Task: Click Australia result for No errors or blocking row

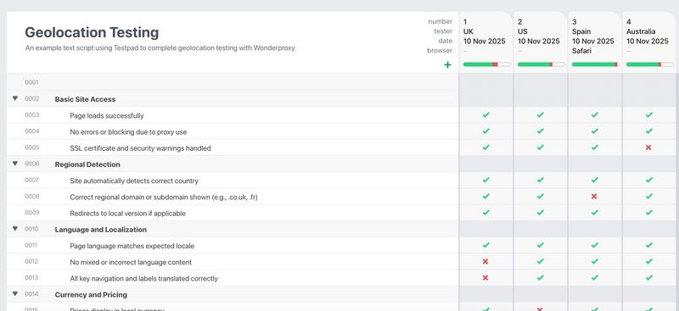Action: (648, 131)
